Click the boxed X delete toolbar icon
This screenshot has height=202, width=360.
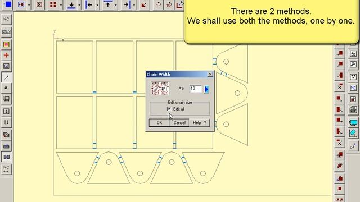click(x=39, y=4)
